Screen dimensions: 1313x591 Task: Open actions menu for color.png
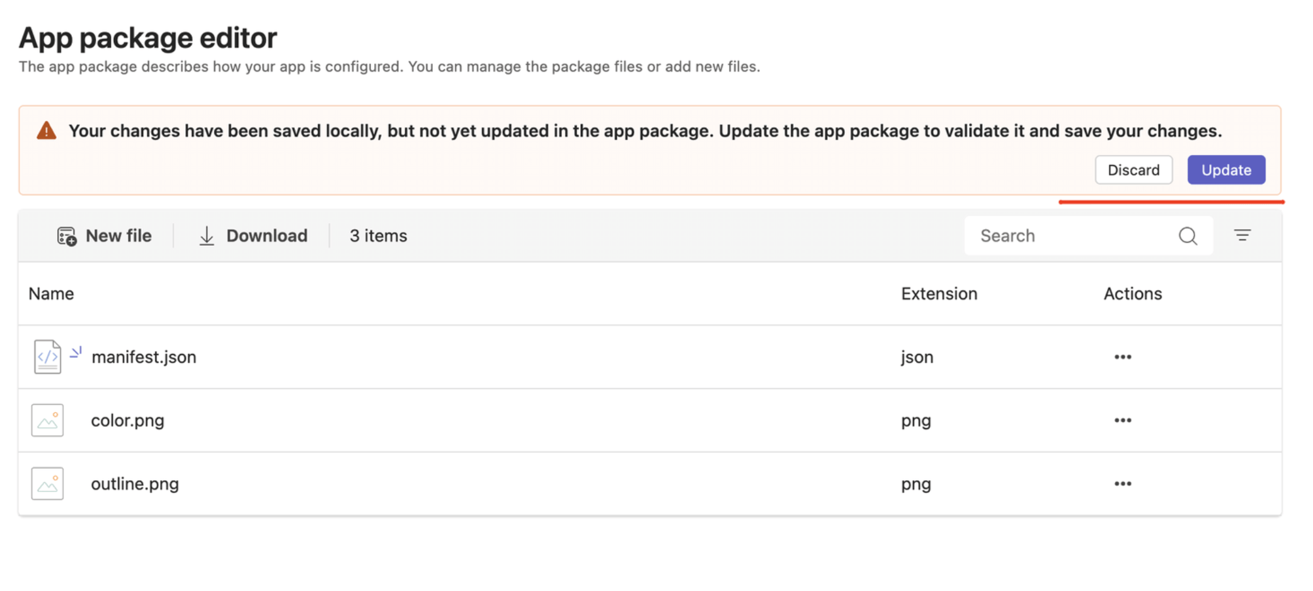pyautogui.click(x=1123, y=420)
